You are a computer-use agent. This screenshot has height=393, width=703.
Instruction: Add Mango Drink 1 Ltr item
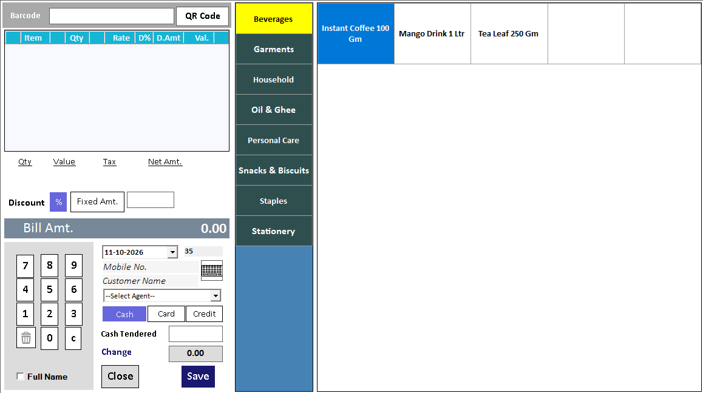[x=432, y=33]
